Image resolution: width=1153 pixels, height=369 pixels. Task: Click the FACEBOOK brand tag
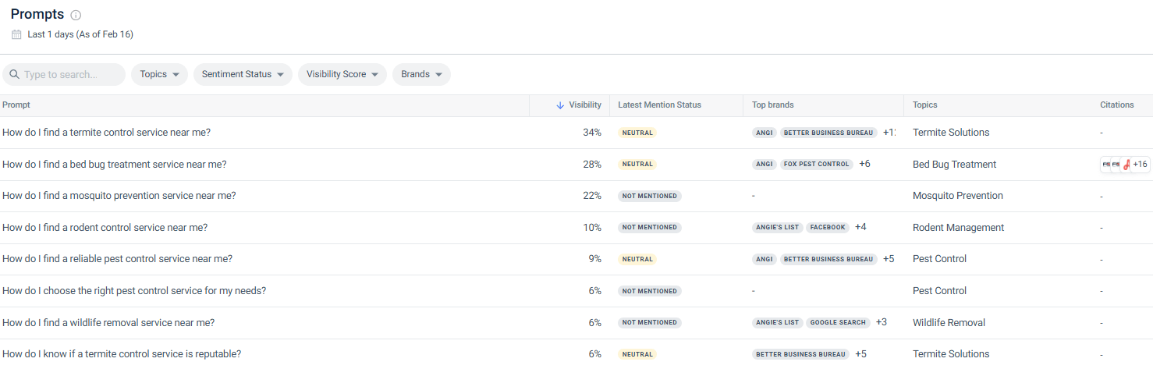[828, 228]
